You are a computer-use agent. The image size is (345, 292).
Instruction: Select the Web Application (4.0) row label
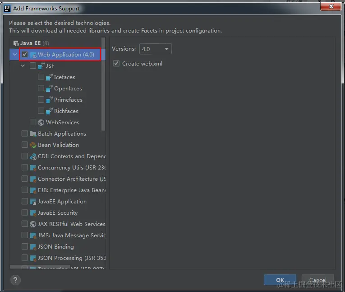point(66,55)
